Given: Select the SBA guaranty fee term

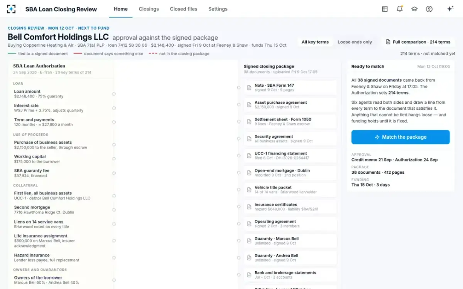Looking at the screenshot, I should point(62,173).
